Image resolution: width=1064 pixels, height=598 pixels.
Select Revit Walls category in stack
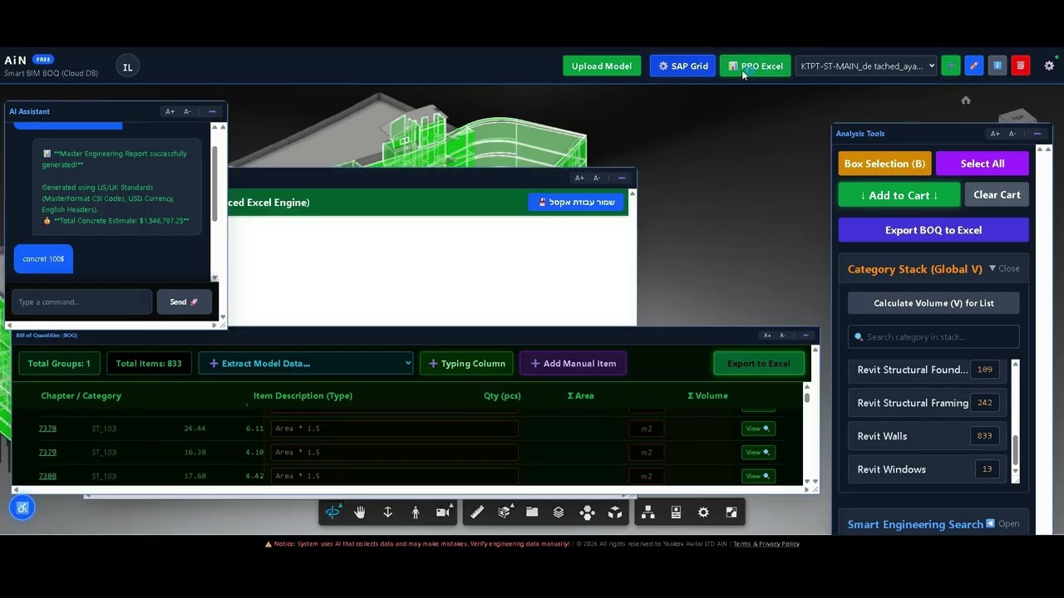927,436
